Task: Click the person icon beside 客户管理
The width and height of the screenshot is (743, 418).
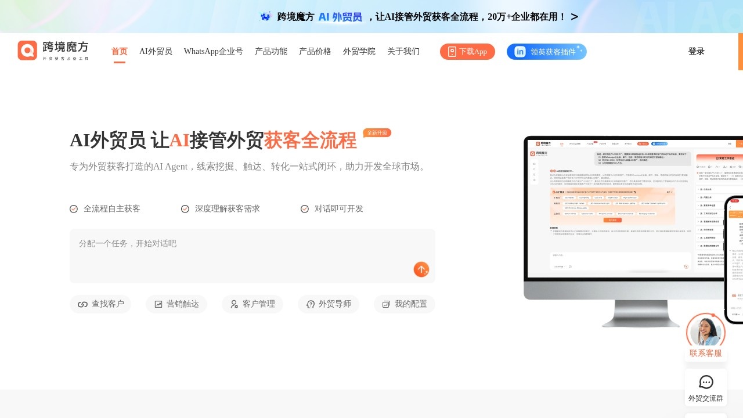Action: 234,304
